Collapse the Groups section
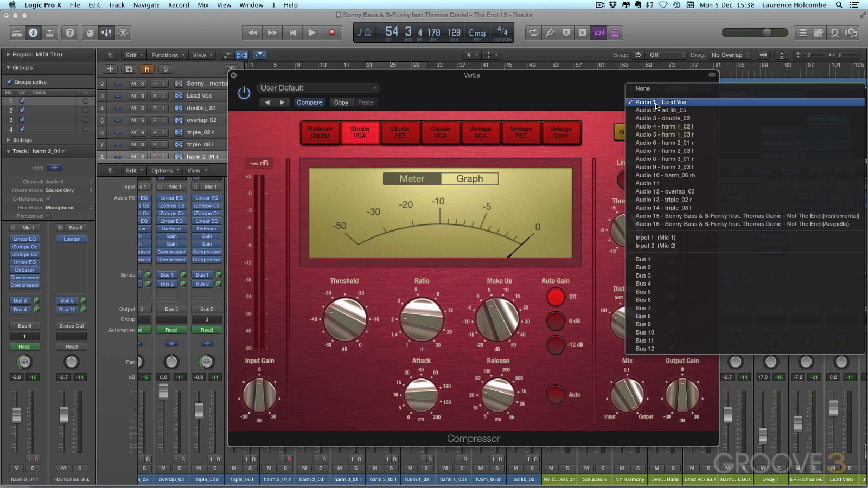 (8, 68)
